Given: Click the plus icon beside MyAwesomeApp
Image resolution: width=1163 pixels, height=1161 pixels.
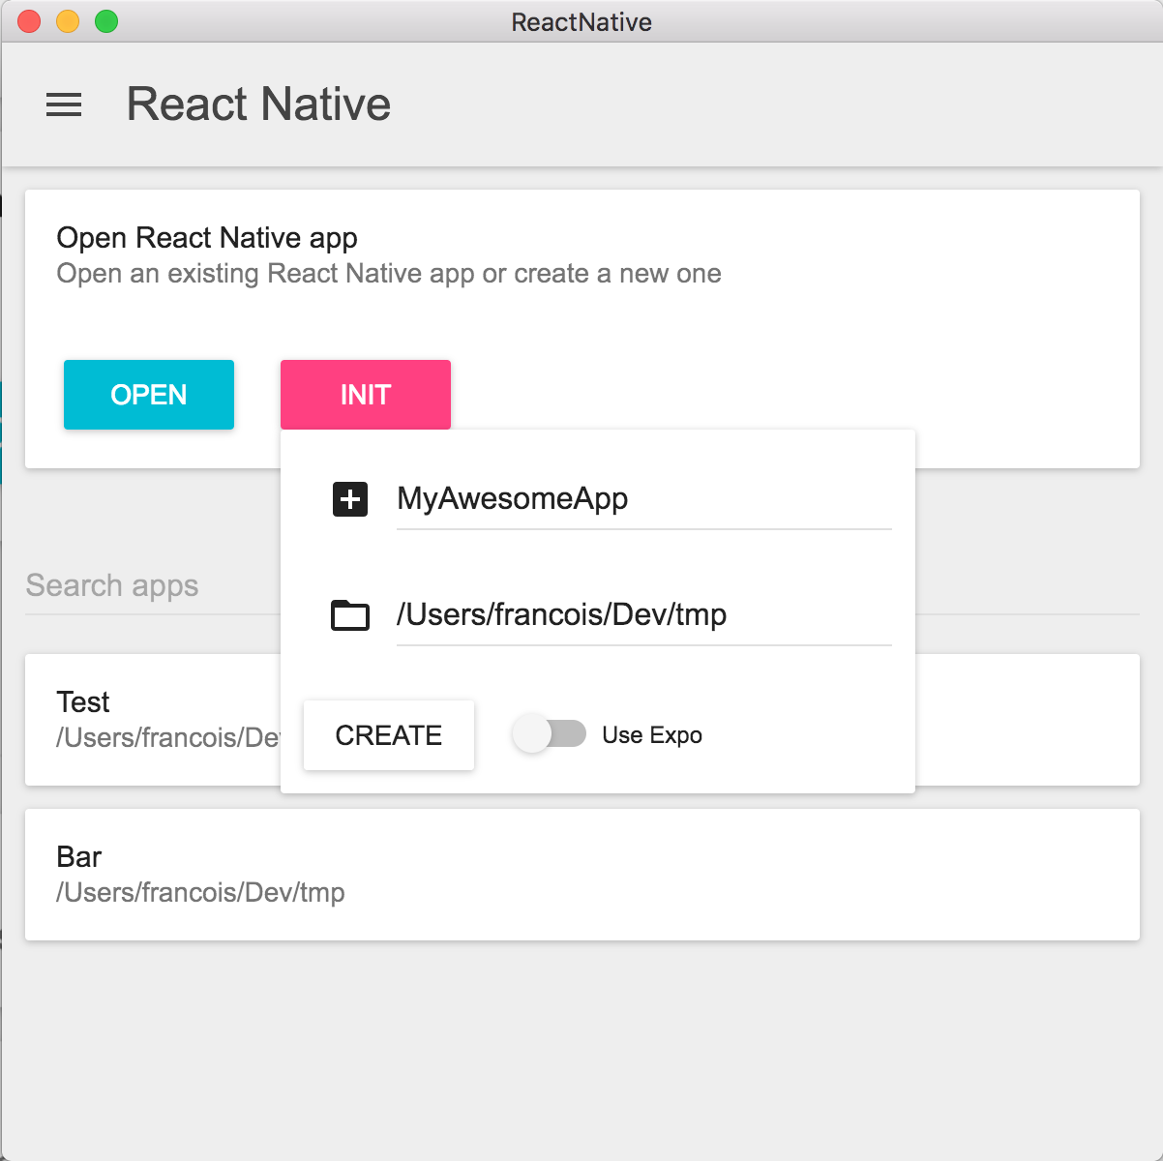Looking at the screenshot, I should (x=350, y=499).
